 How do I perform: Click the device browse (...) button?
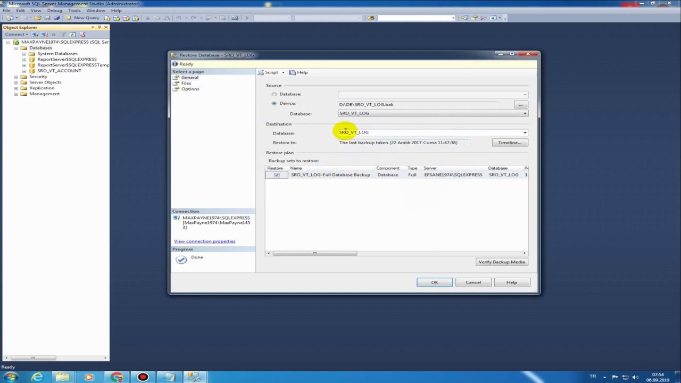point(521,104)
